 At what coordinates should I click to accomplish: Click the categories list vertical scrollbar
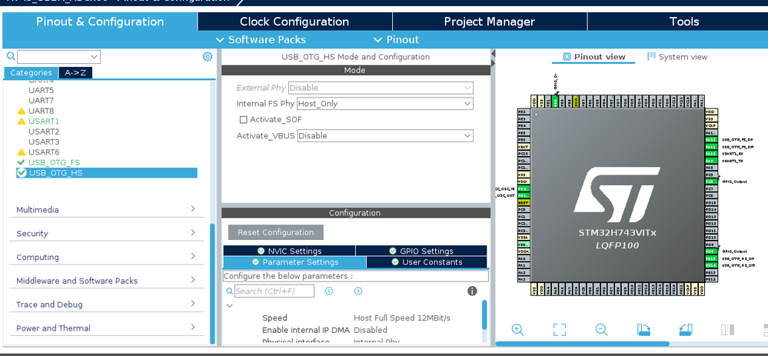tap(212, 284)
